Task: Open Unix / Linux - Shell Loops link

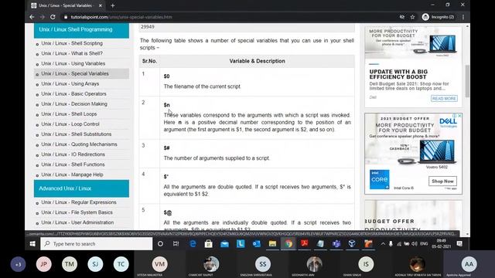Action: click(69, 114)
